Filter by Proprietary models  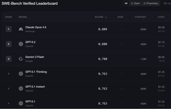151,3
